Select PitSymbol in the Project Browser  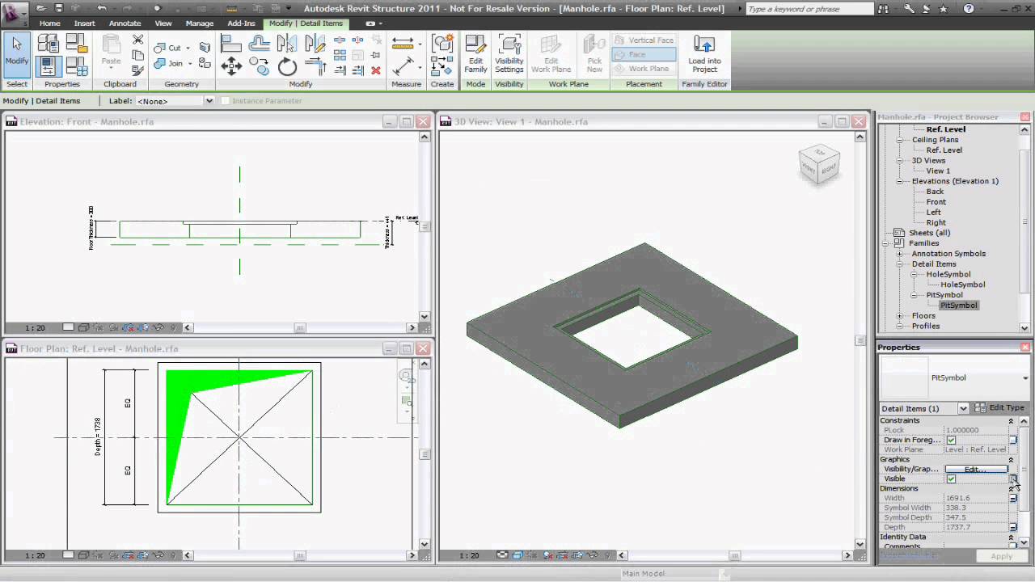point(958,305)
